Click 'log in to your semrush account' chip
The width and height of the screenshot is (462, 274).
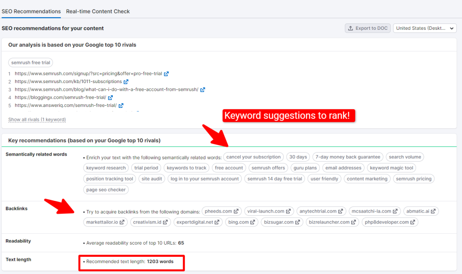coord(205,179)
